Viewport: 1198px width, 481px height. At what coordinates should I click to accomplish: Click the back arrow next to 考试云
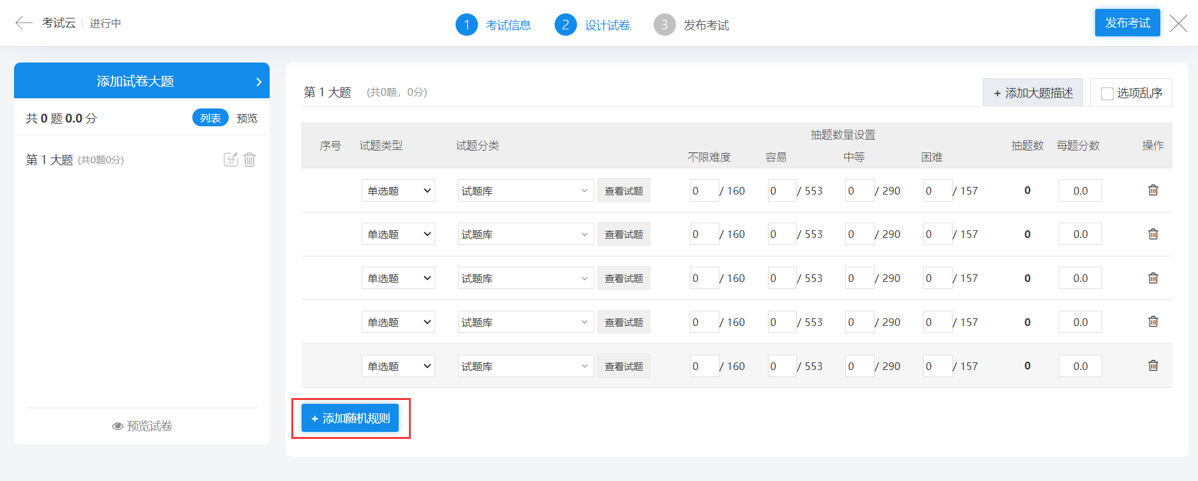(24, 23)
